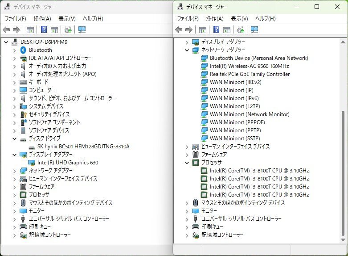Select WAN Miniport (IKEv2)
The width and height of the screenshot is (348, 256).
[x=235, y=82]
